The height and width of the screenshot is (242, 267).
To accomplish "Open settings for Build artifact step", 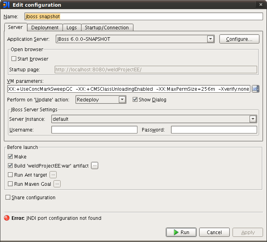I will click(x=95, y=166).
